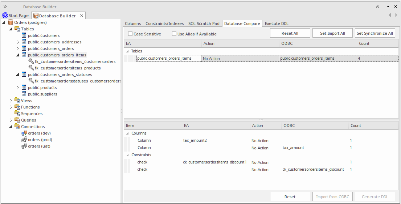401x204 pixels.
Task: Click the Reset All button
Action: pyautogui.click(x=290, y=33)
